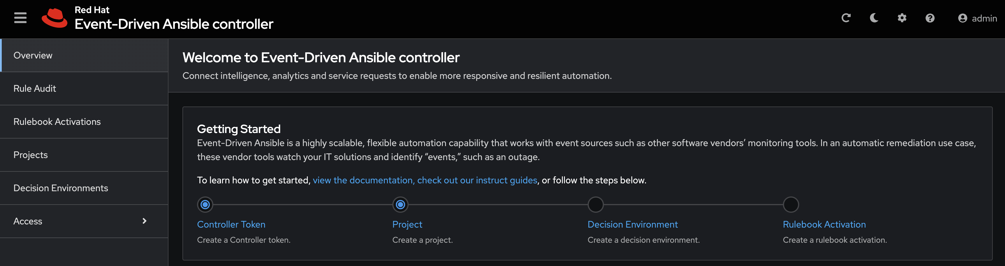Viewport: 1005px width, 266px height.
Task: Go to Rule Audit in sidebar
Action: pos(35,88)
